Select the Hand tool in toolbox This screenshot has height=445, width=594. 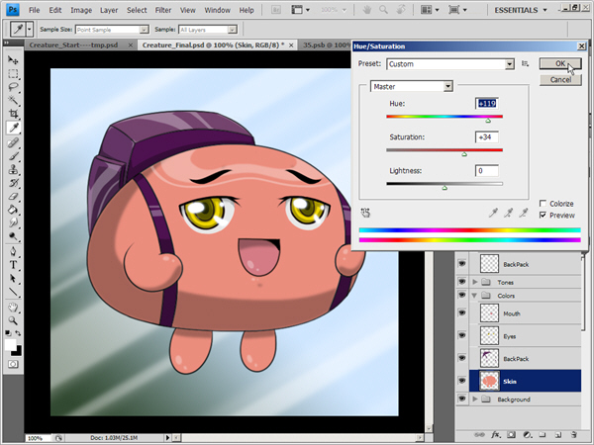[13, 307]
